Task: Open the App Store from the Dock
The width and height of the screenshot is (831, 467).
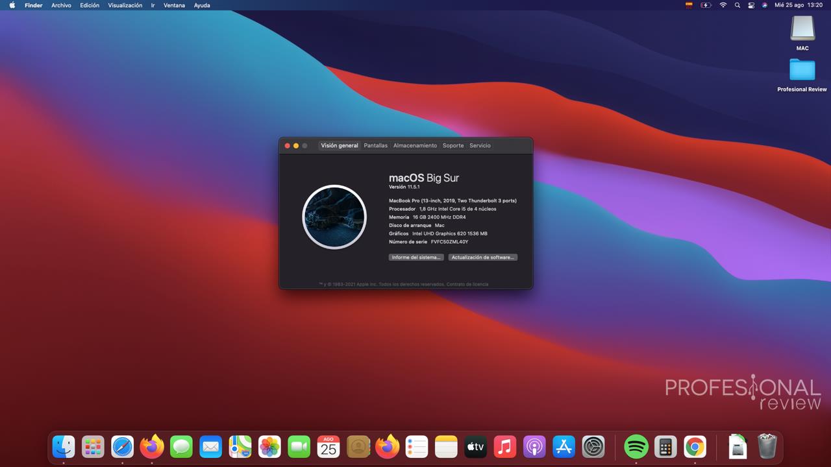Action: coord(564,446)
